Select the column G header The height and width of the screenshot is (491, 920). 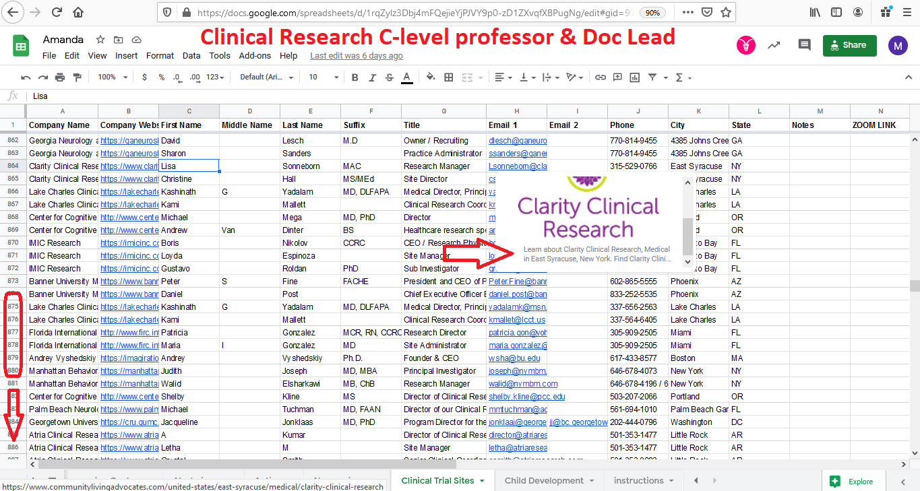(444, 111)
